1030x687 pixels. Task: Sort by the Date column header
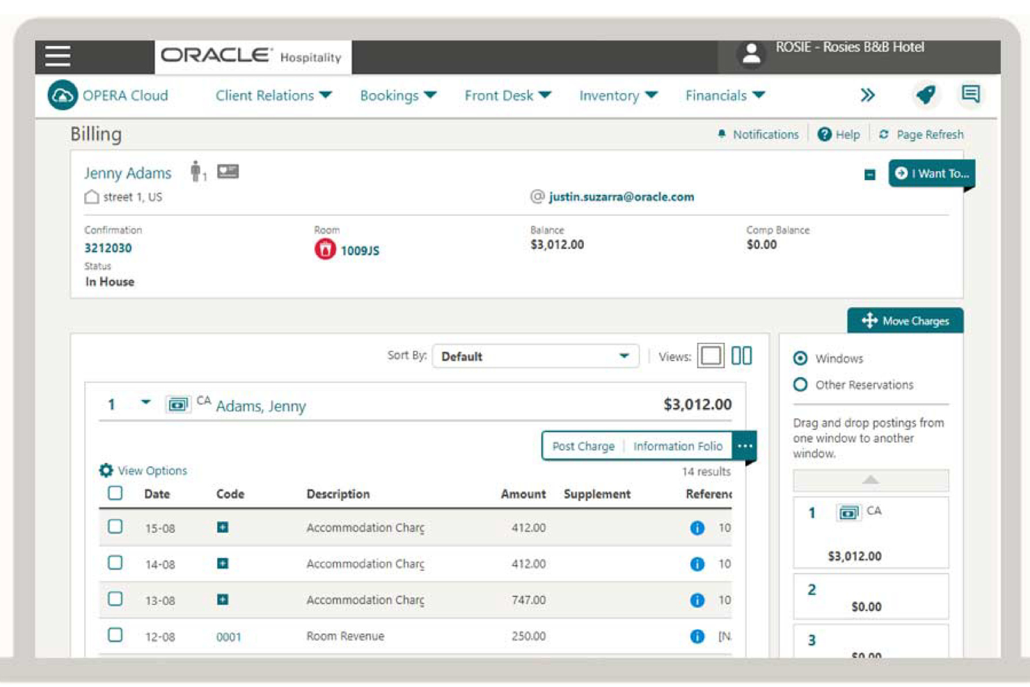pyautogui.click(x=157, y=494)
